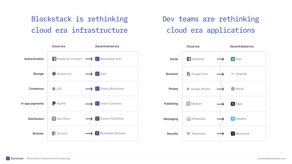Click the 'Blockstack is rethinking' heading

[79, 19]
